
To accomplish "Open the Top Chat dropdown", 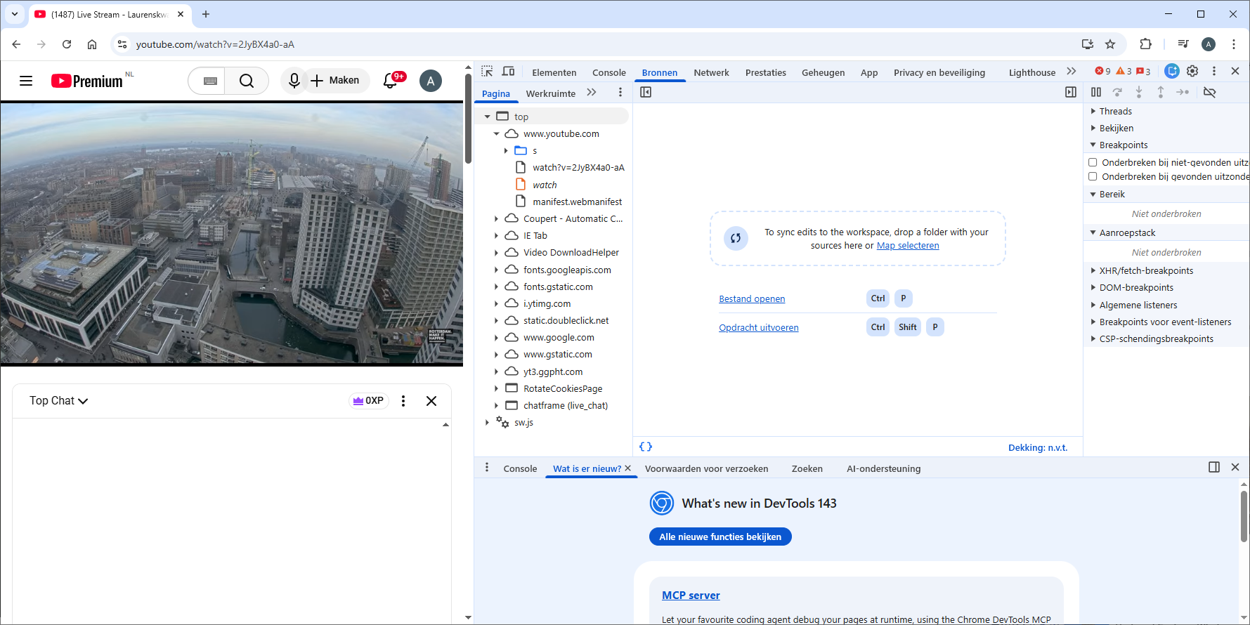I will coord(59,401).
